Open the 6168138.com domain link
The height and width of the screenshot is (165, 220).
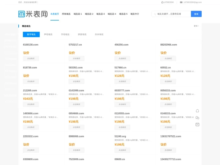pos(31,45)
